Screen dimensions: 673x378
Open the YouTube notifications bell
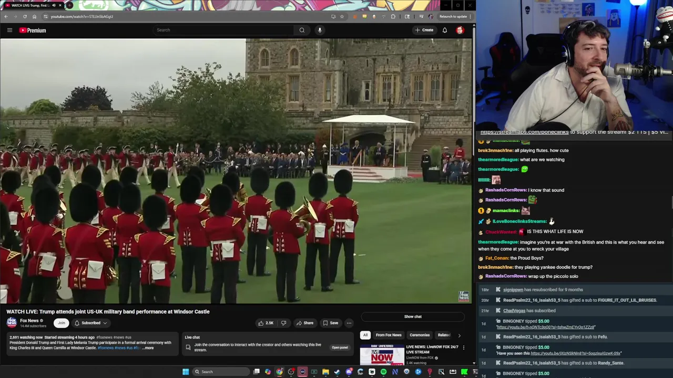445,30
